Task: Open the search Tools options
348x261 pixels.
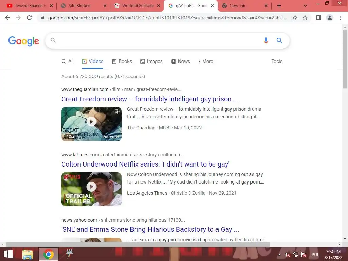Action: [277, 62]
